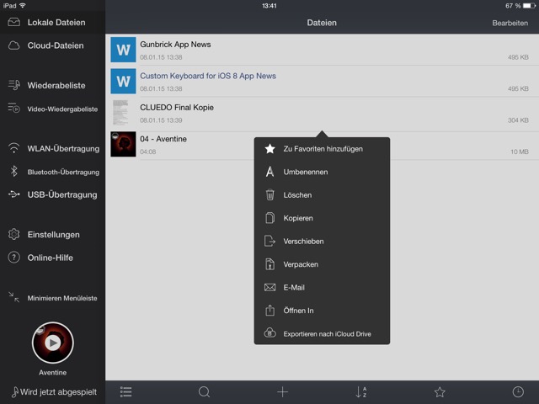This screenshot has width=539, height=404.
Task: Choose Umbenennen from the context menu
Action: [x=322, y=172]
